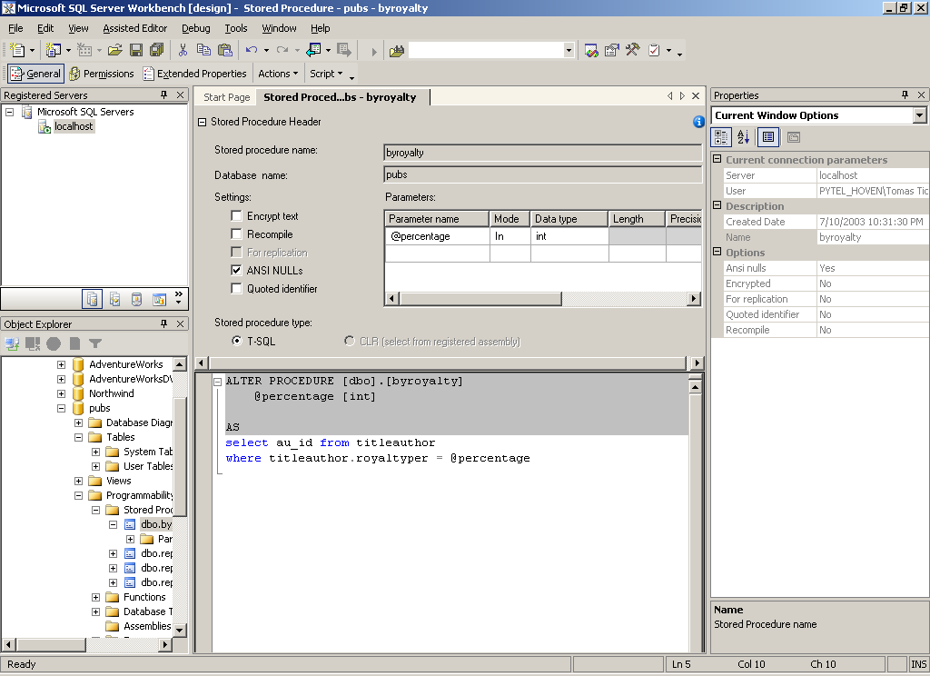Image resolution: width=930 pixels, height=676 pixels.
Task: Click the Extended Properties toolbar button
Action: [x=195, y=74]
